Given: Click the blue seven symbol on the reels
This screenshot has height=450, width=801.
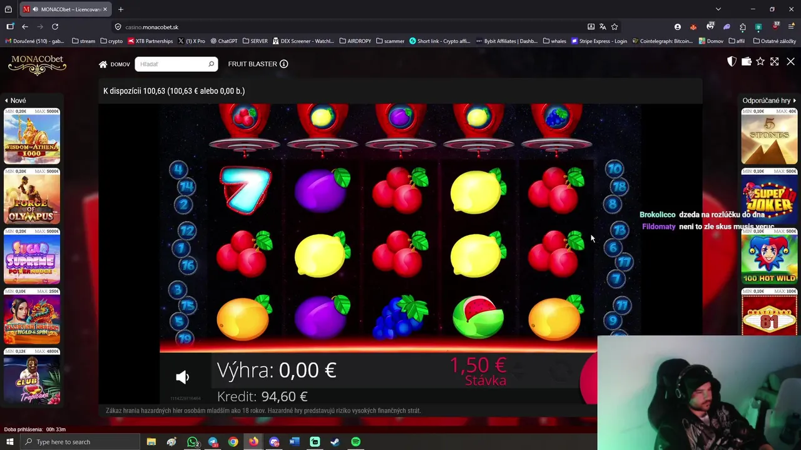Looking at the screenshot, I should (245, 189).
